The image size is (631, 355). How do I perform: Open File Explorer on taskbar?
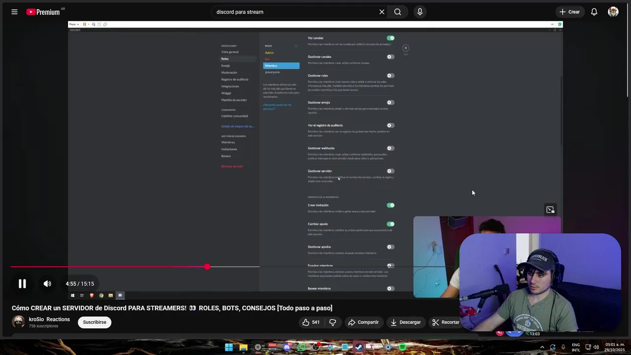click(x=243, y=347)
